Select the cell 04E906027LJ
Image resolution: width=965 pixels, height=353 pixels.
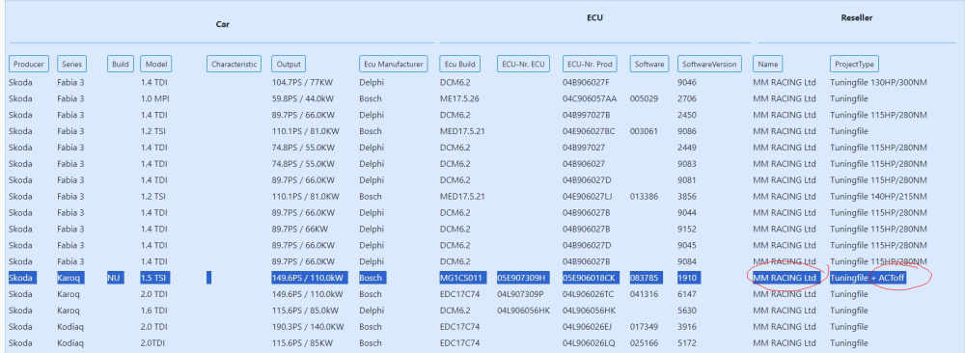(588, 196)
